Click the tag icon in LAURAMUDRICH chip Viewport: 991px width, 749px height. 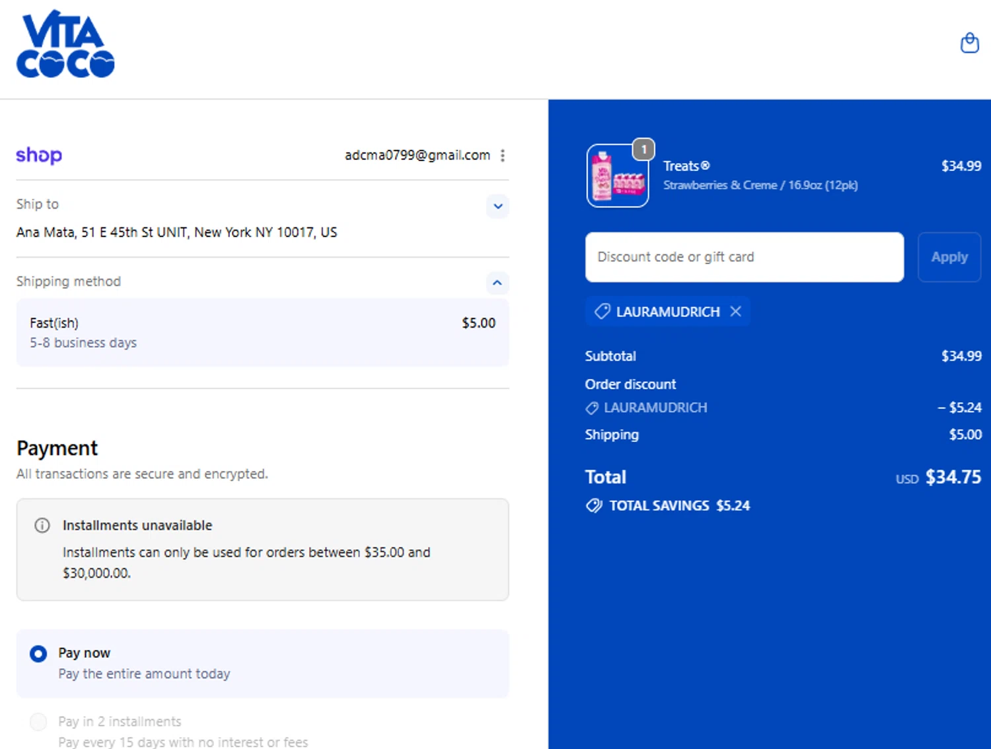(x=602, y=311)
